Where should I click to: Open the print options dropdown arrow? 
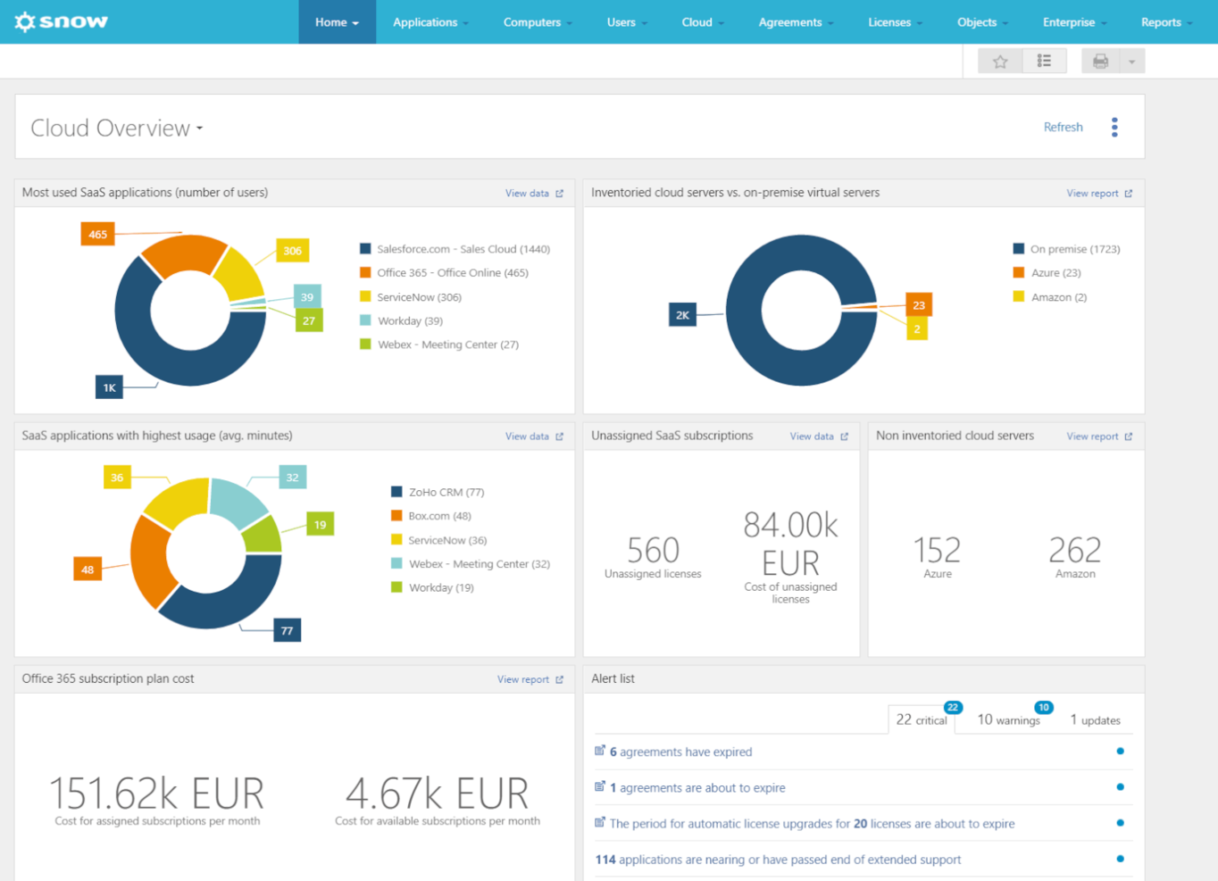coord(1132,60)
